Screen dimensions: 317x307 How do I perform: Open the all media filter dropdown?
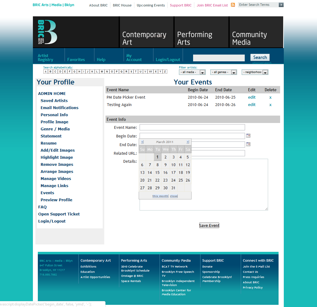click(x=192, y=72)
